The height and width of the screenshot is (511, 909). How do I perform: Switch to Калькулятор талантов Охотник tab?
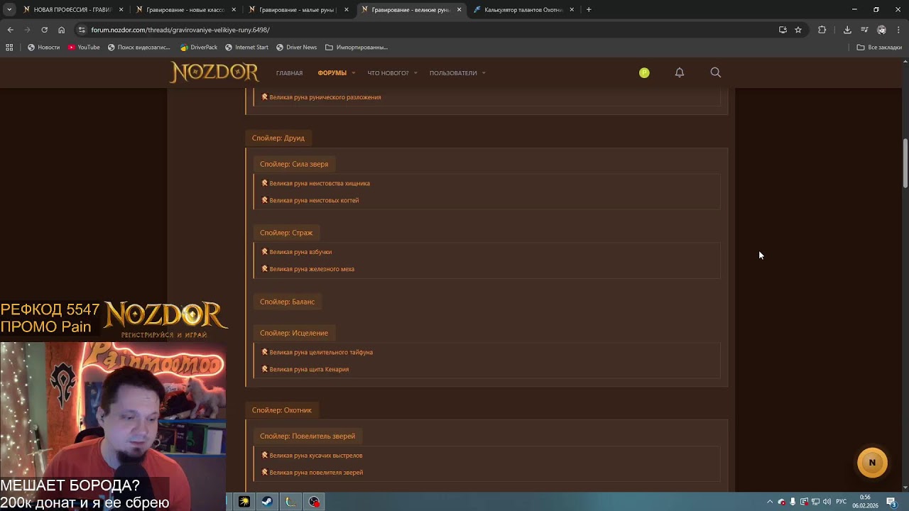click(523, 10)
